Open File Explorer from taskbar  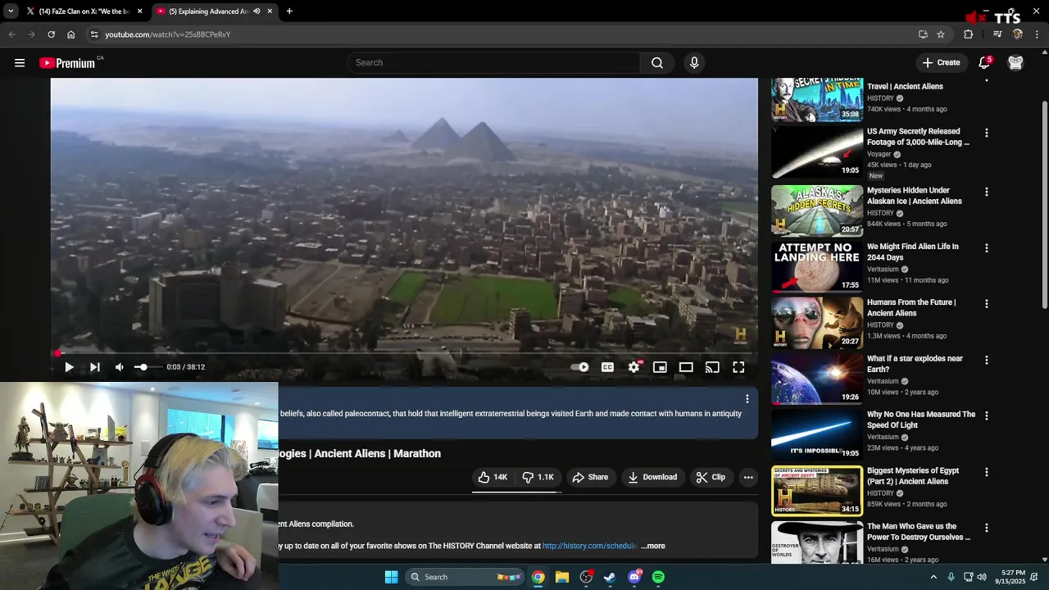pos(562,577)
